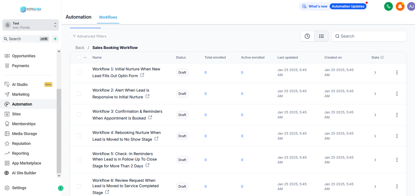Open Workflow 1 in new tab icon

(x=142, y=75)
